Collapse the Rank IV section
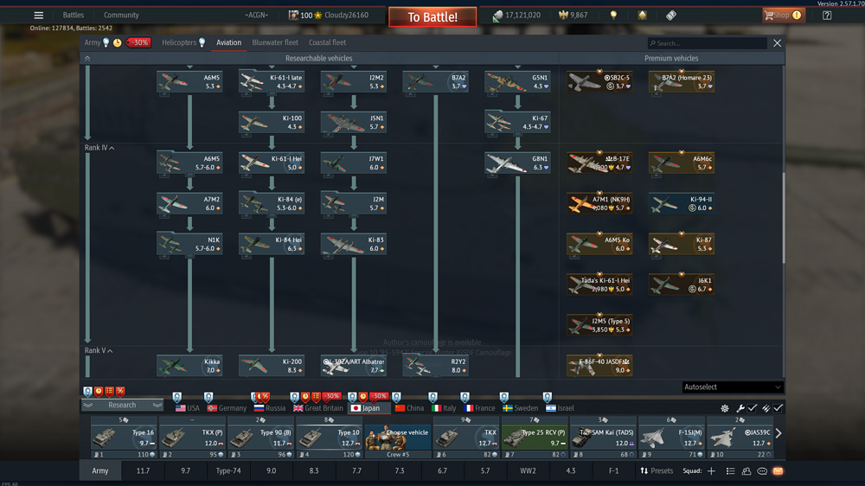The image size is (865, 486). (x=99, y=148)
